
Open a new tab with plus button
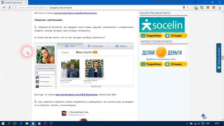tap(30, 2)
